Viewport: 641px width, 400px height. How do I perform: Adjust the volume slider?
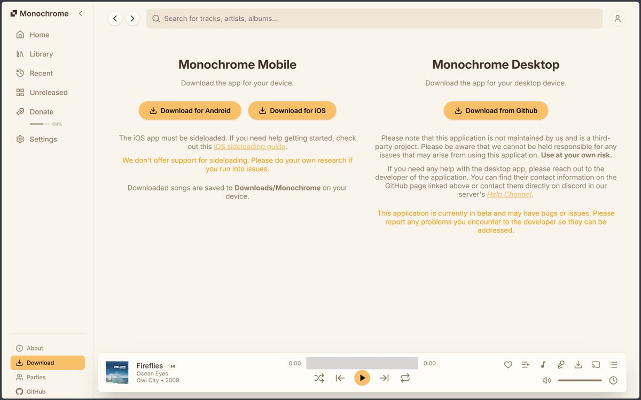click(580, 380)
